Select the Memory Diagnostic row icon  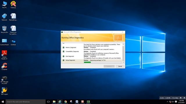tap(64, 47)
